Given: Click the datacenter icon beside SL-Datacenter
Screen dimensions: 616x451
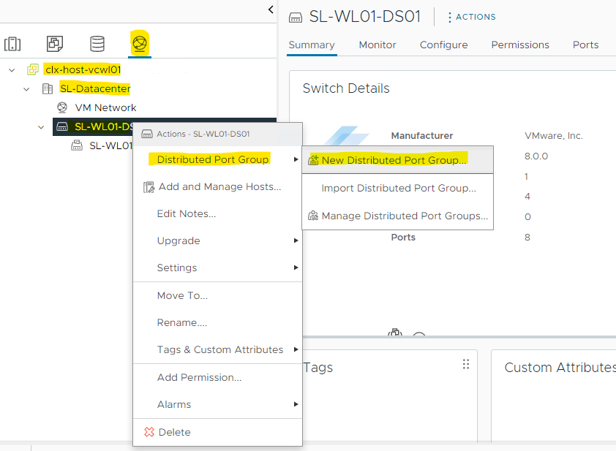Looking at the screenshot, I should click(48, 88).
